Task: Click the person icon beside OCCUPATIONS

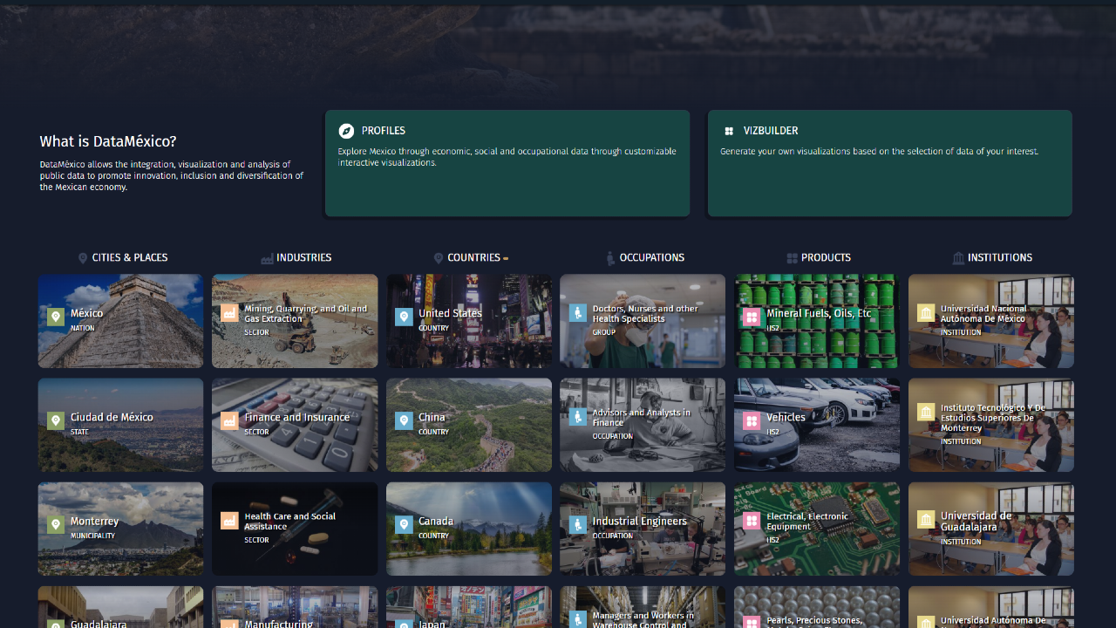Action: click(610, 258)
